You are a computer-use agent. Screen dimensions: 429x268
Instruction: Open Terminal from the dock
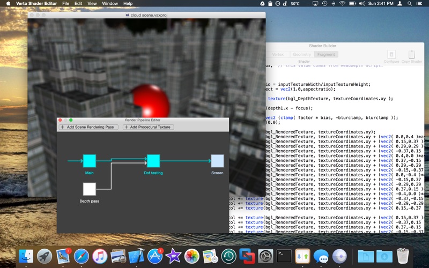(x=284, y=256)
